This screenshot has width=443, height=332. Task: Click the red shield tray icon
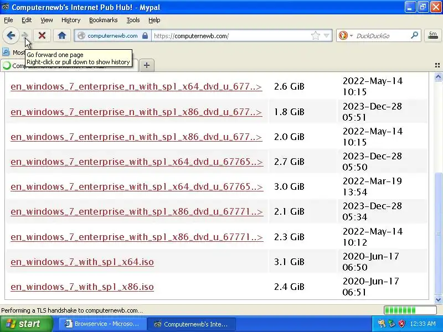tap(402, 324)
